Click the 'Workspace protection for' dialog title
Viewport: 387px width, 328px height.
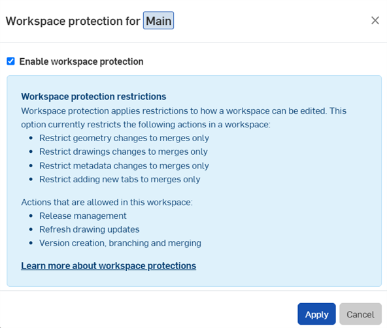[73, 21]
